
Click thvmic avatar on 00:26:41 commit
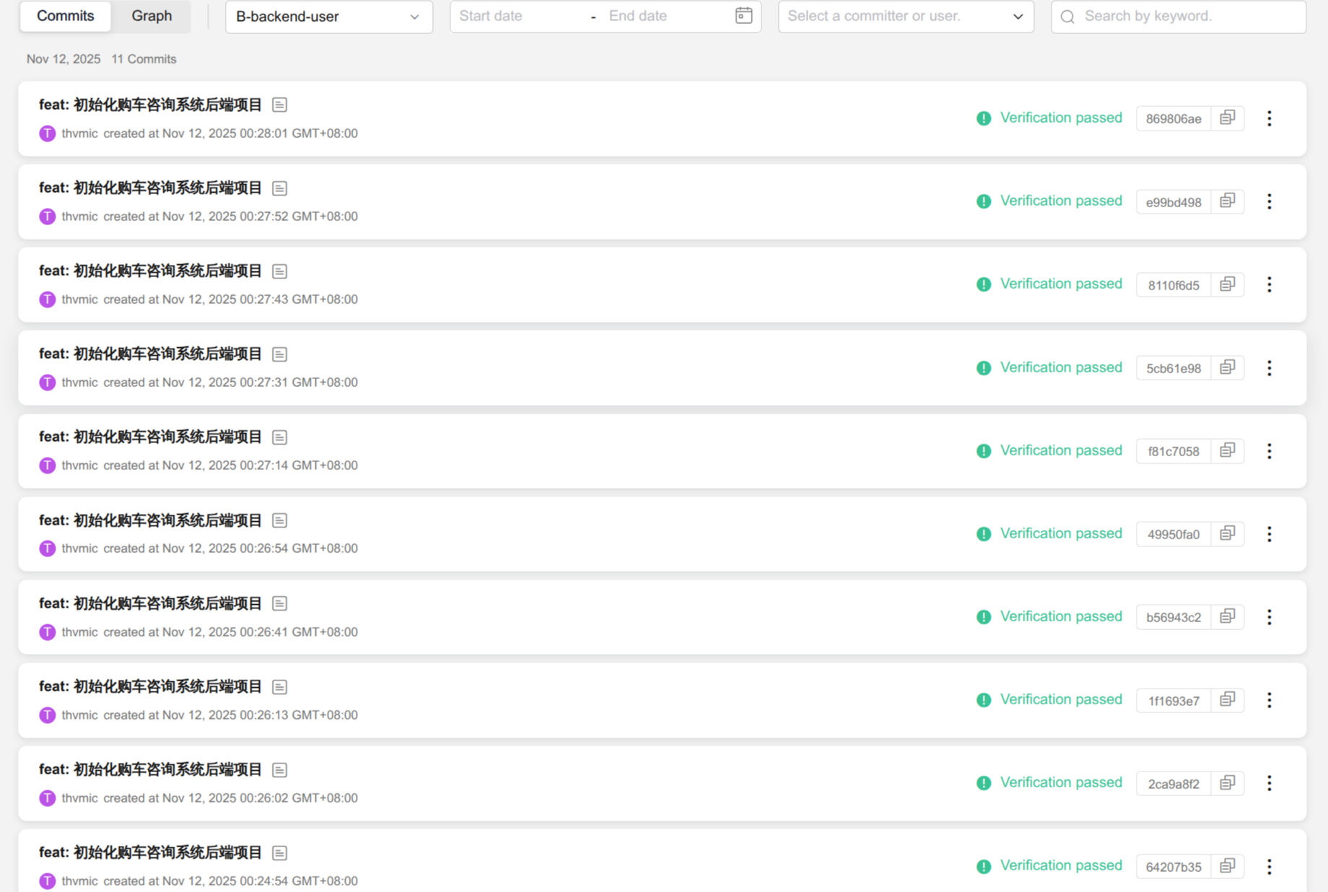point(48,632)
